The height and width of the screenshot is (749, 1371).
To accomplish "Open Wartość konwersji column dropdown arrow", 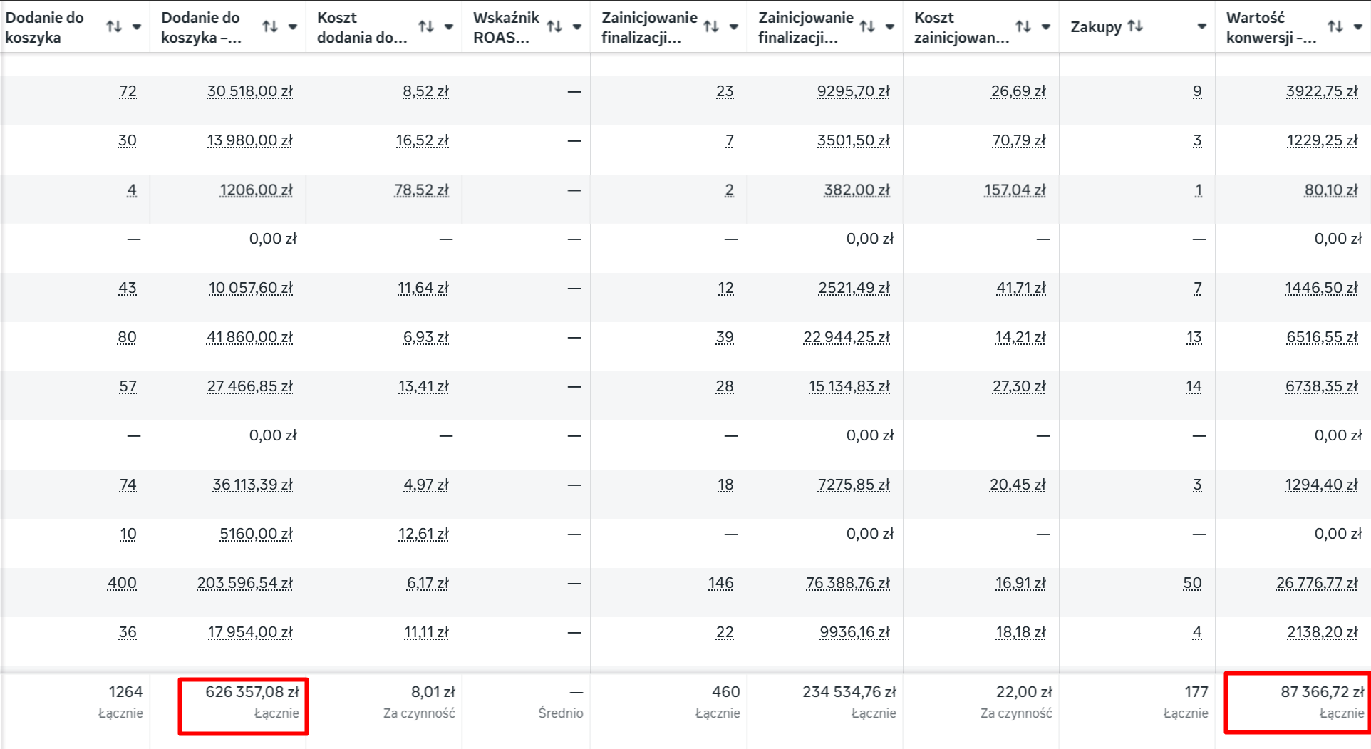I will pyautogui.click(x=1358, y=27).
